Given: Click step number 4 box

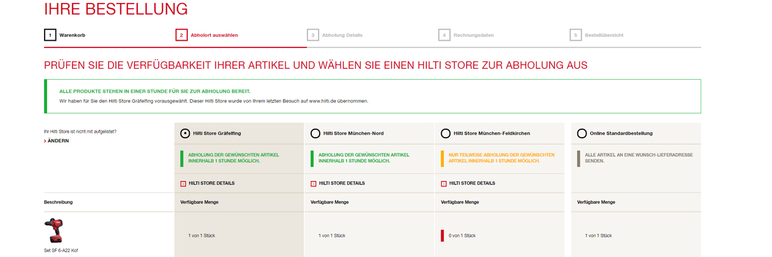Looking at the screenshot, I should click(x=444, y=35).
